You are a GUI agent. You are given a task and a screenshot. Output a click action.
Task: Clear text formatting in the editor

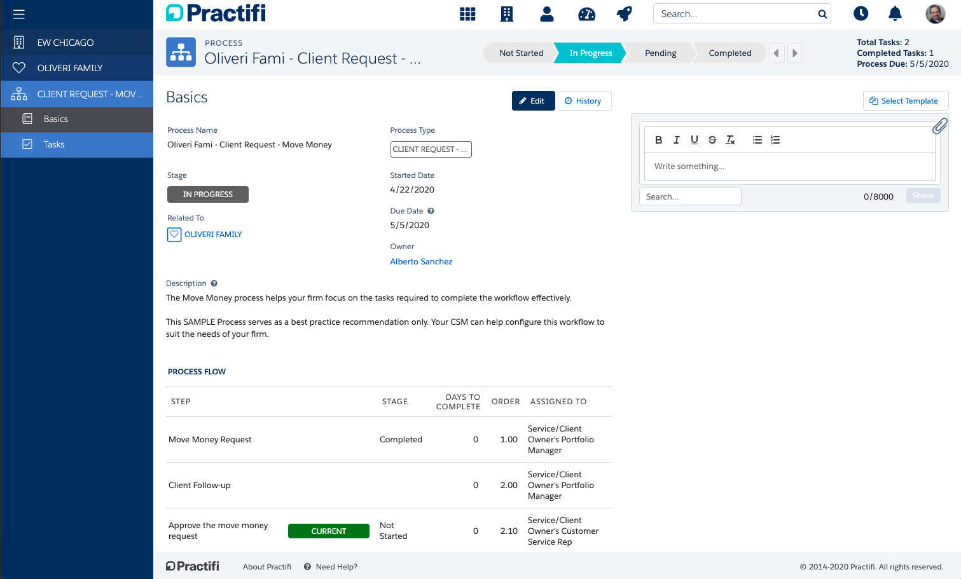(x=730, y=140)
